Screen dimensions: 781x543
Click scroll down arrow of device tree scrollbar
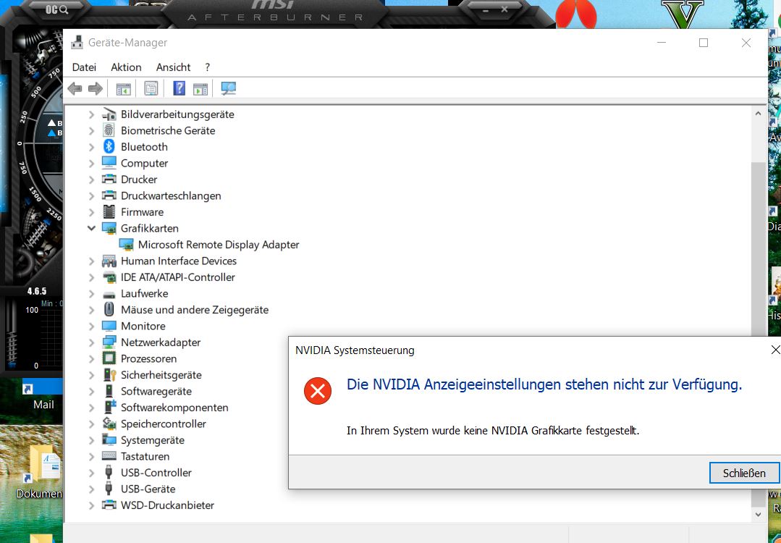point(758,514)
